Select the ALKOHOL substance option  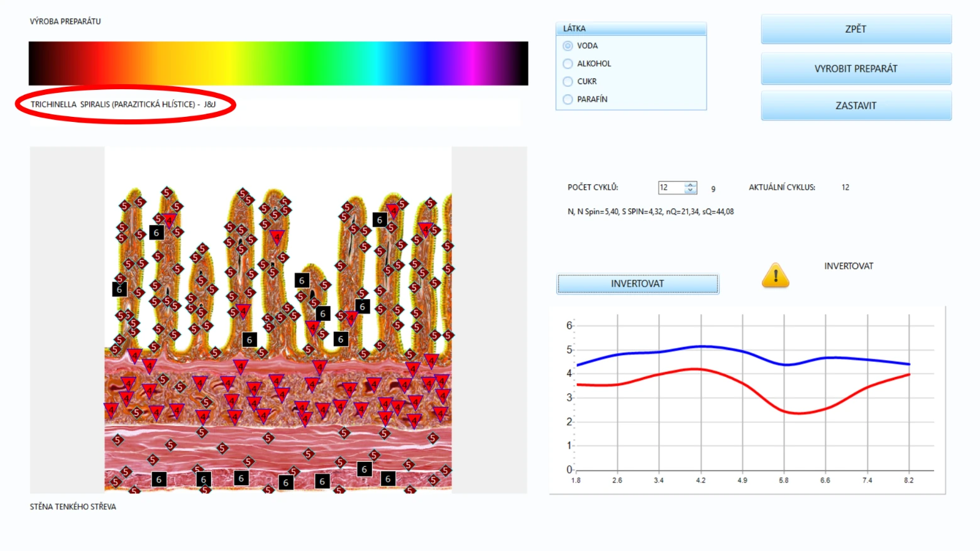pyautogui.click(x=568, y=63)
